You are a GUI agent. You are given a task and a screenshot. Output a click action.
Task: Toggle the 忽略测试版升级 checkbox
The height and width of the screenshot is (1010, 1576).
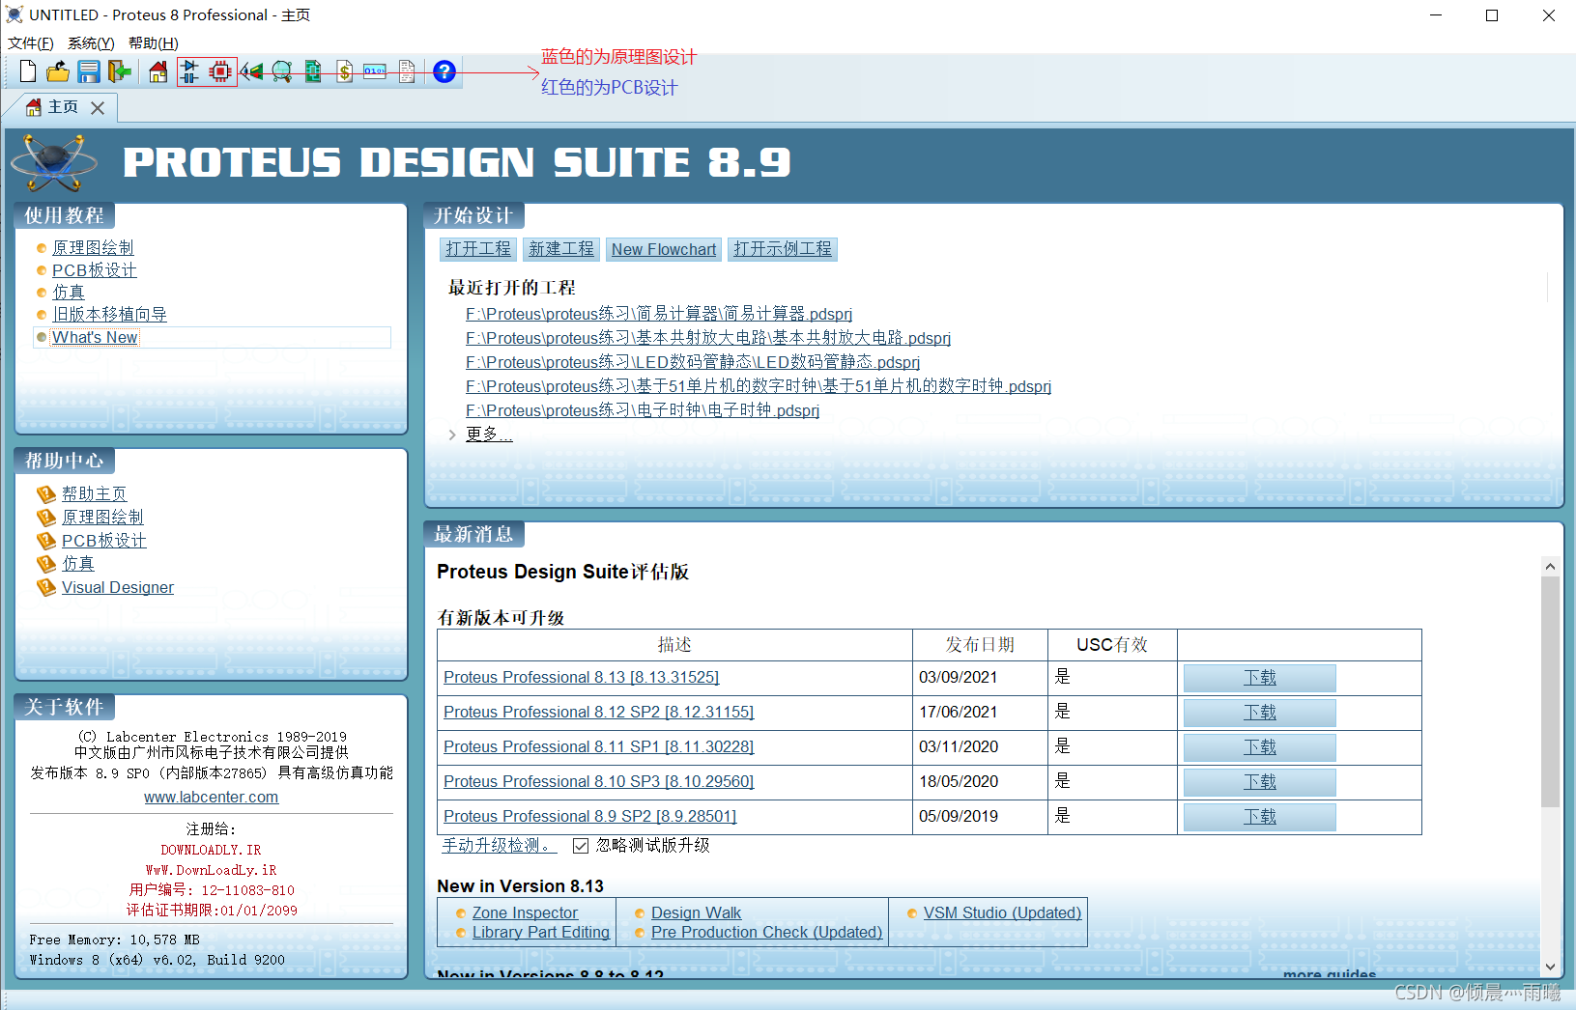pos(581,846)
